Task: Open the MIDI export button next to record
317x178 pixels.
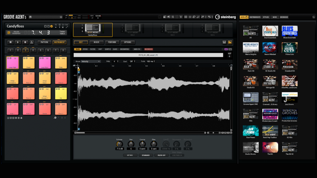Action: point(31,42)
